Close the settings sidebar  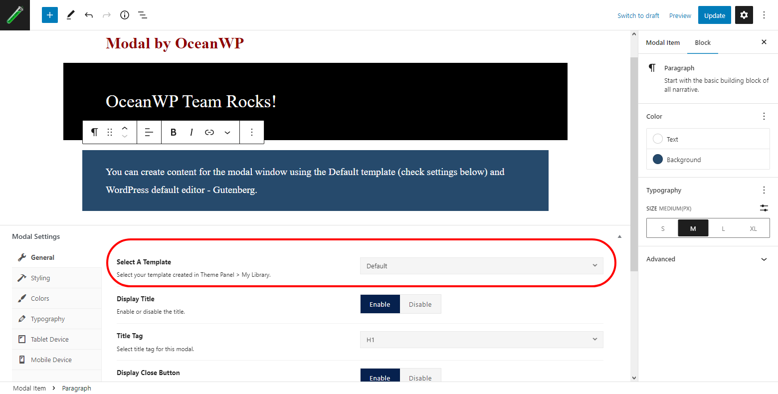(x=764, y=42)
